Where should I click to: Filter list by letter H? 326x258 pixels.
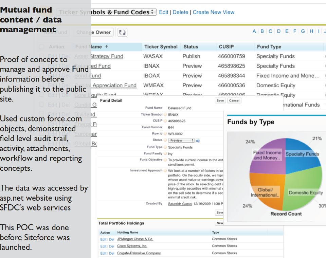311,31
